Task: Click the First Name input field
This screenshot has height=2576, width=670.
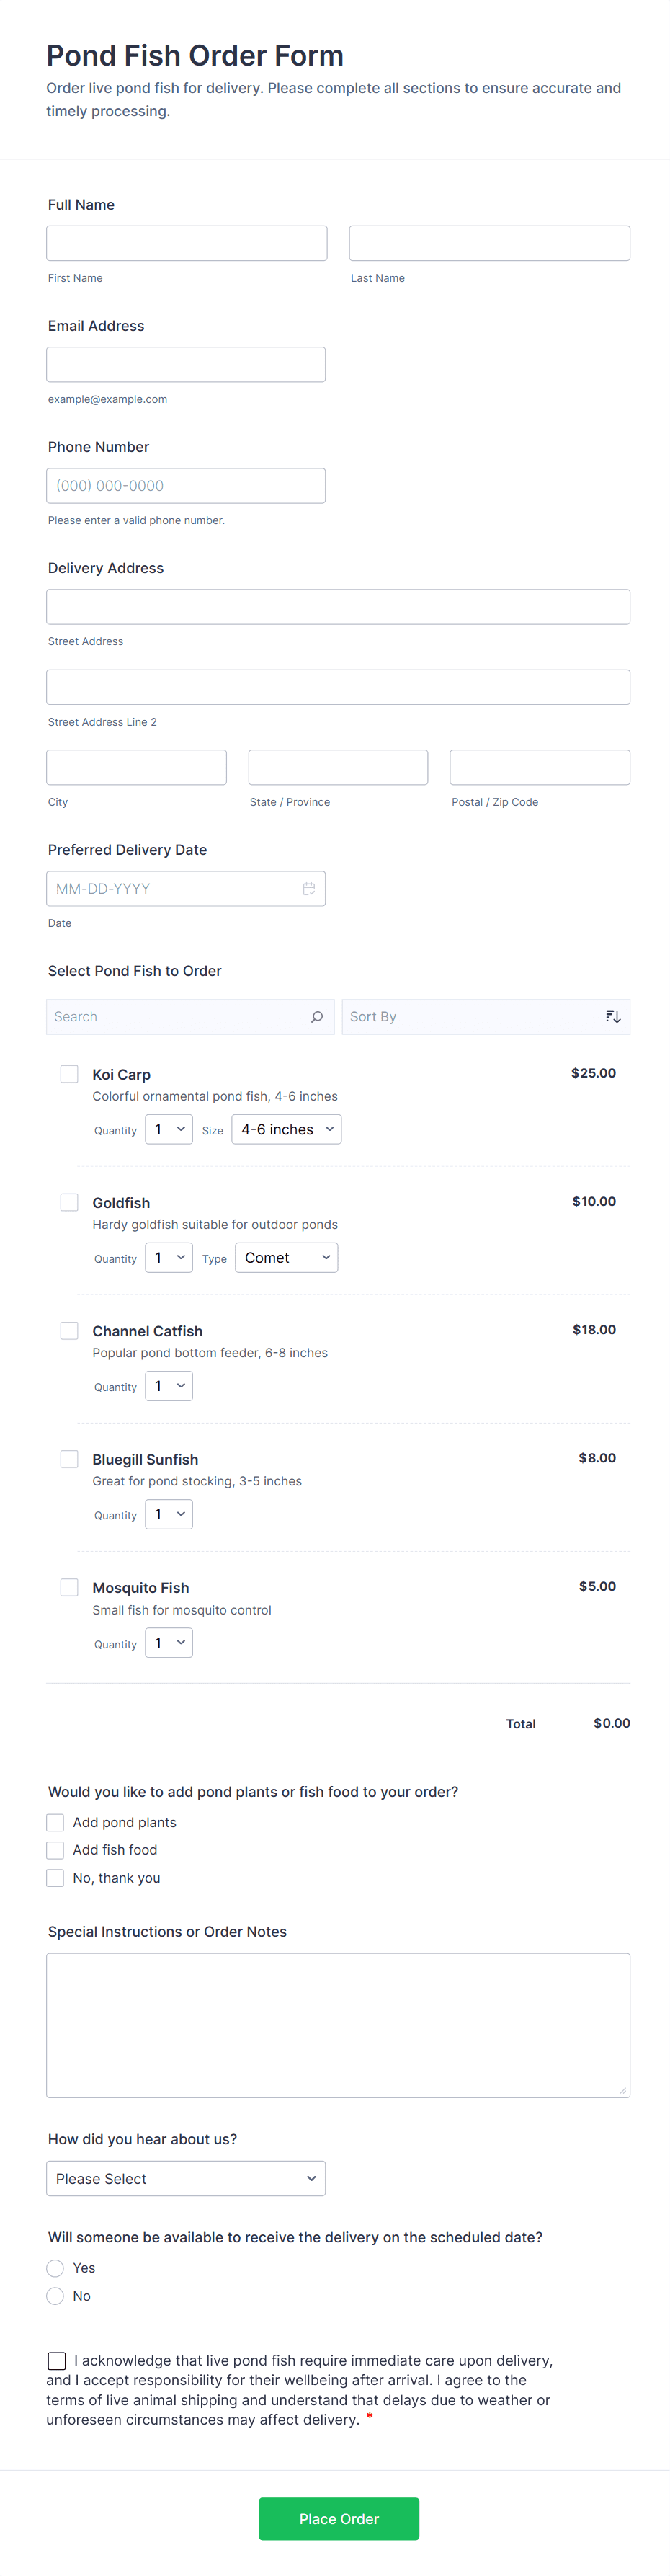Action: (x=187, y=243)
